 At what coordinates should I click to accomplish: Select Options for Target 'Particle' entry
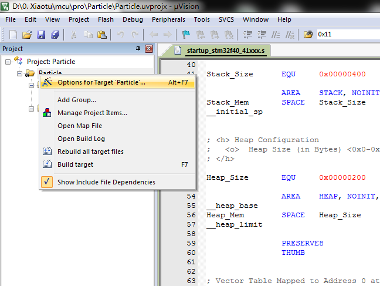coord(117,82)
